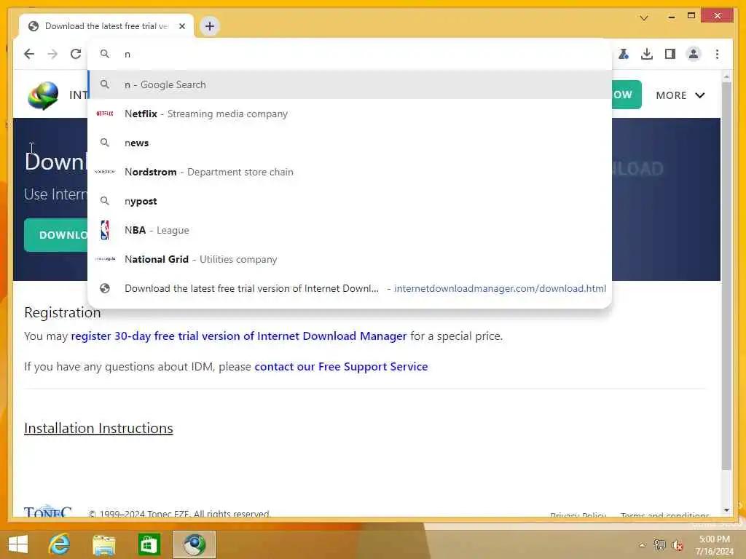Choose the Nordstrom suggestion
Image resolution: width=746 pixels, height=559 pixels.
point(350,172)
